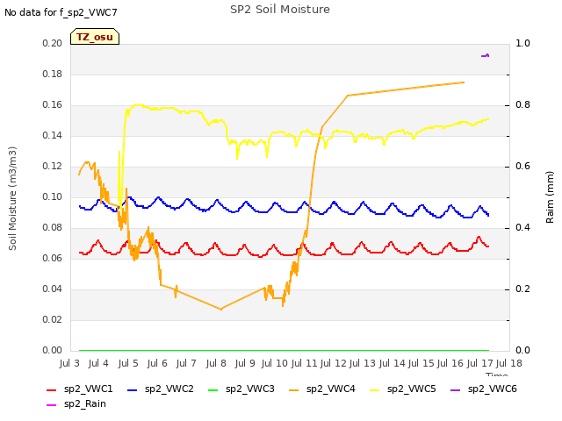Click the magenta sp2_Rain legend swatch
The height and width of the screenshot is (421, 562).
(x=52, y=405)
